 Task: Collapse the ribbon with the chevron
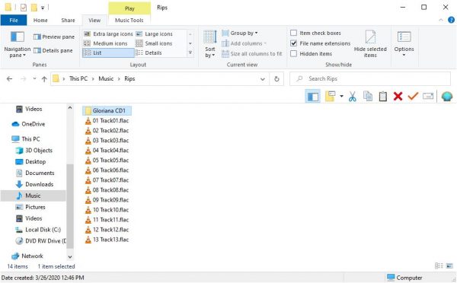pyautogui.click(x=441, y=20)
